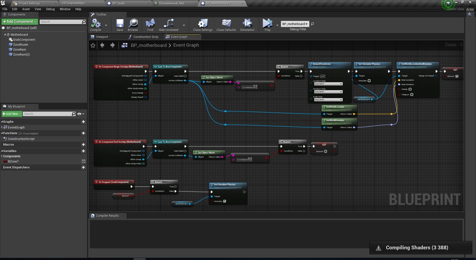The height and width of the screenshot is (260, 476).
Task: Toggle Teleport checkbox in SetWorldLocationAndRotation node
Action: [x=412, y=95]
